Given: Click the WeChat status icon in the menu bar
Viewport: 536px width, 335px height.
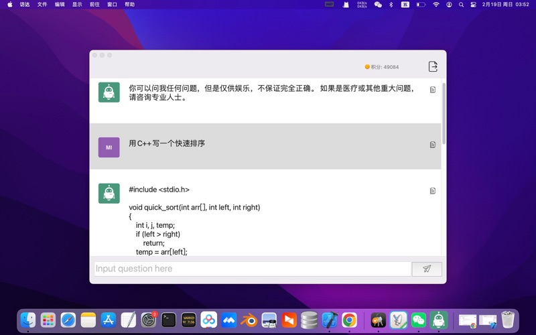Looking at the screenshot, I should [x=378, y=5].
